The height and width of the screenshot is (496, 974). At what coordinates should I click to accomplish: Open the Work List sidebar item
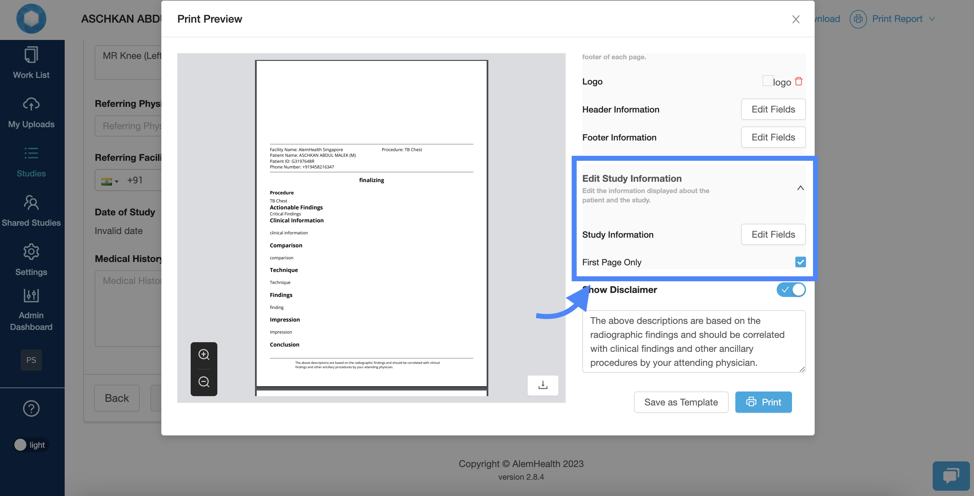31,63
